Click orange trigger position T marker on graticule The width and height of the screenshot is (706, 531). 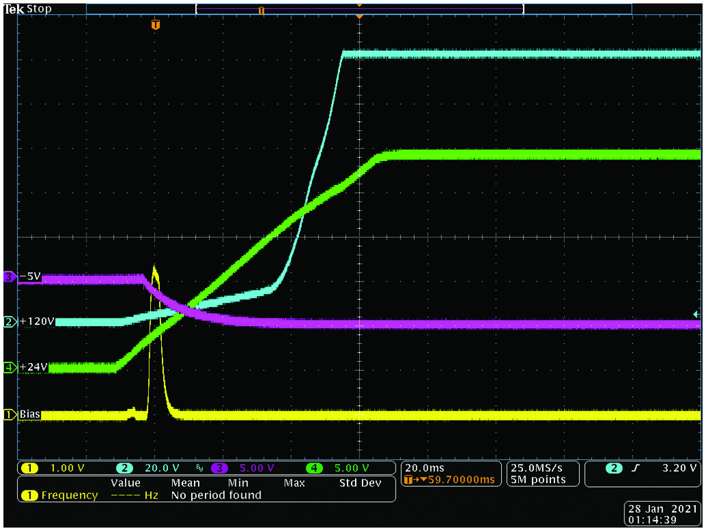pos(156,25)
